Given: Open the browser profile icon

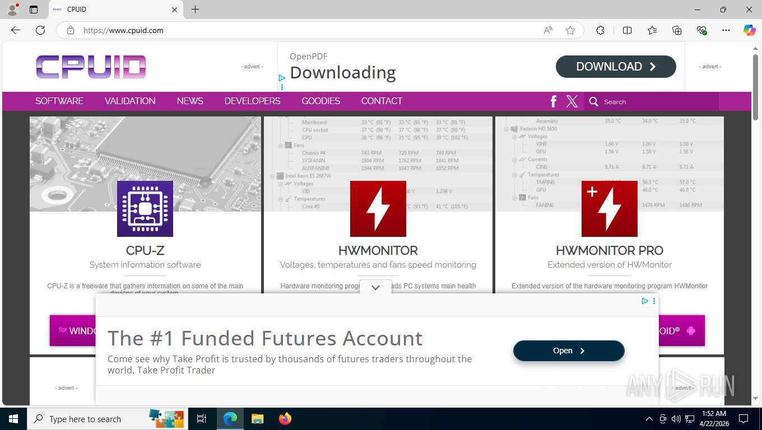Looking at the screenshot, I should [x=12, y=10].
